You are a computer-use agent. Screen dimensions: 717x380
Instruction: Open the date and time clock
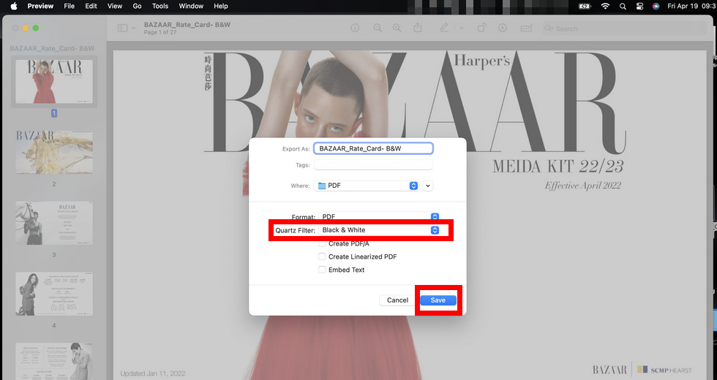[x=691, y=6]
